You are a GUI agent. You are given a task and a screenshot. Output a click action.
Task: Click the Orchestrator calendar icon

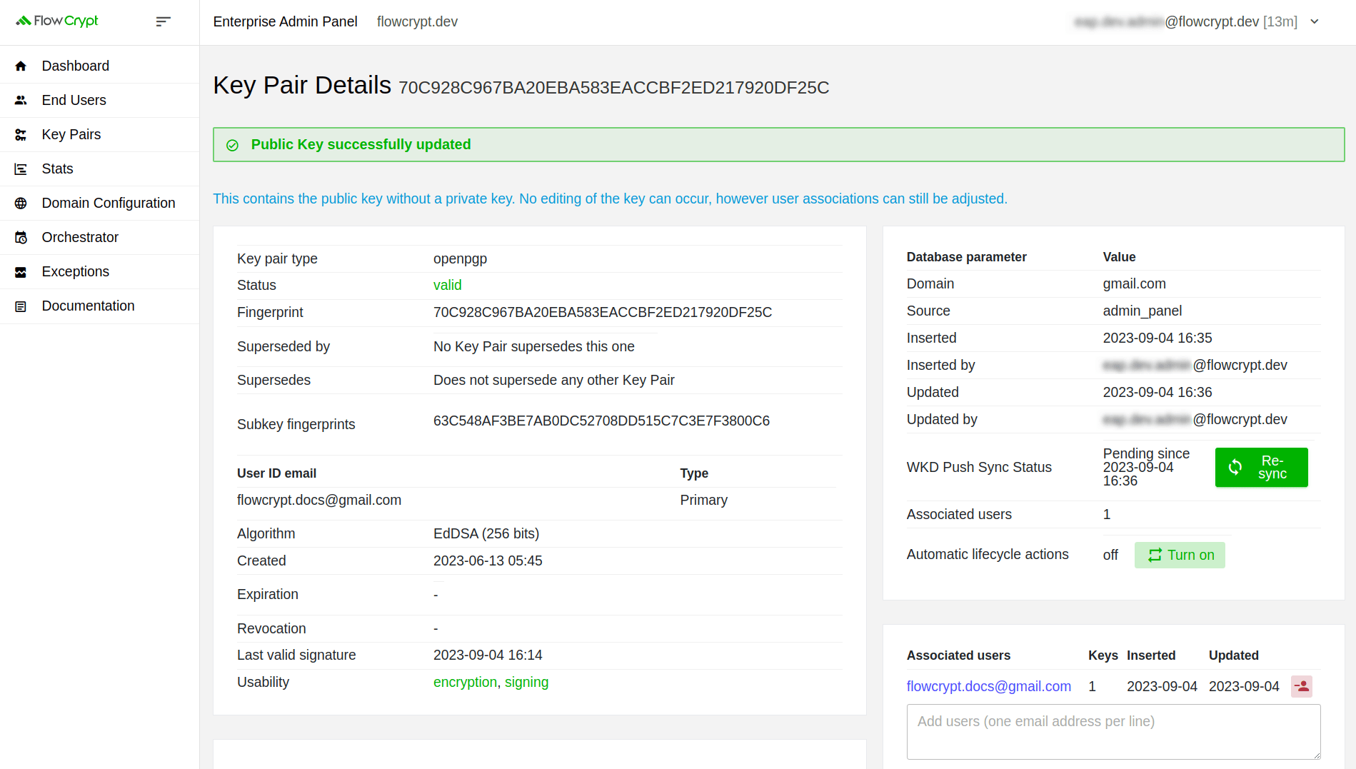(x=21, y=237)
